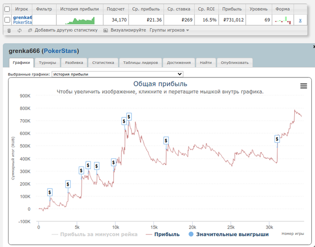This screenshot has height=247, width=315.
Task: Click the Визуализируйте image icon
Action: tap(105, 31)
